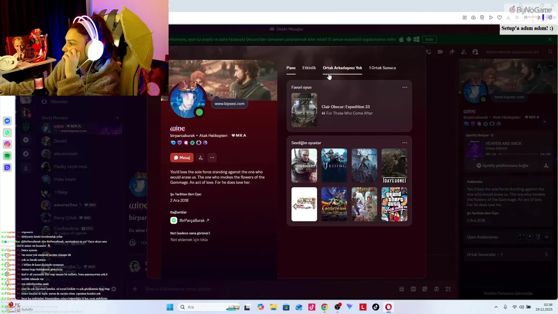
Task: Click Not eklemek için tıkla field
Action: (189, 240)
